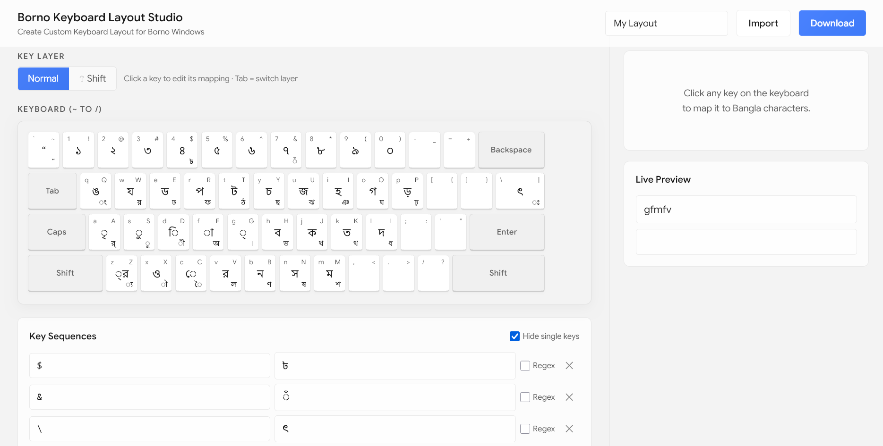Toggle Hide single keys checkbox
Viewport: 883px width, 446px height.
(x=514, y=336)
